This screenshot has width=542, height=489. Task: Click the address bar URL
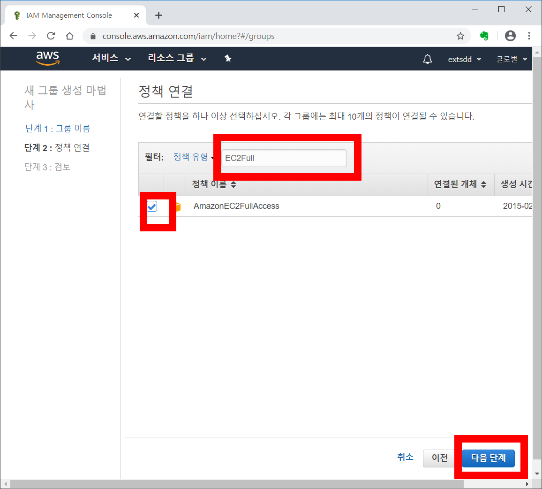pyautogui.click(x=188, y=36)
